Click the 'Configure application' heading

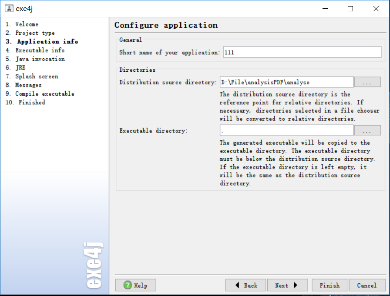pos(166,25)
